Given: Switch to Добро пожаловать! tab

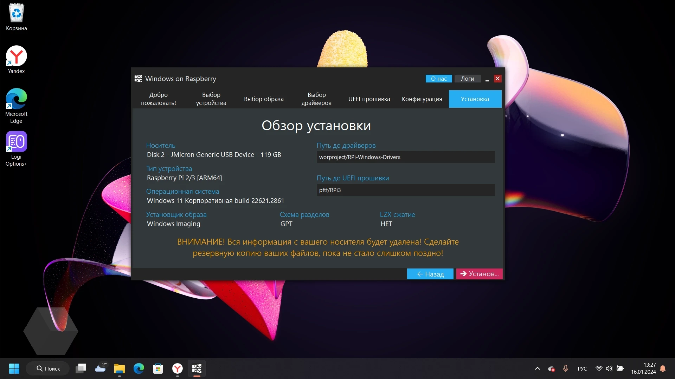Looking at the screenshot, I should coord(159,99).
